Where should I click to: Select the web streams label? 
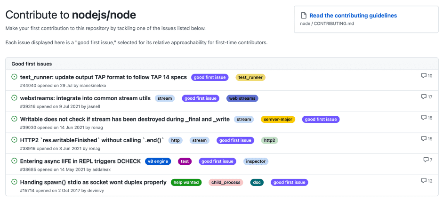(x=242, y=98)
